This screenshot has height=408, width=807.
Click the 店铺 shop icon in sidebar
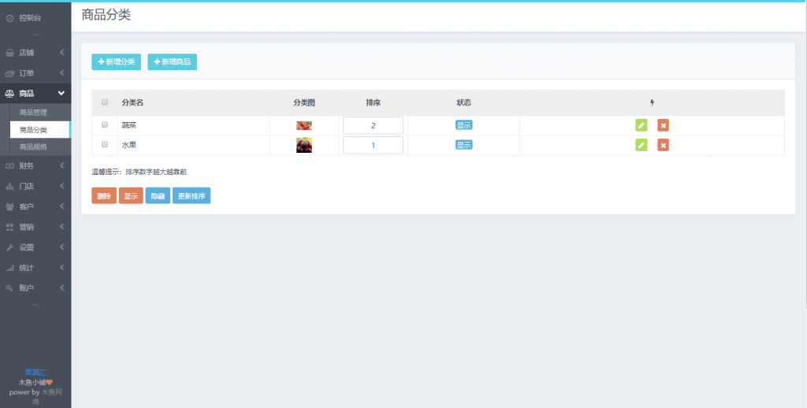click(9, 53)
